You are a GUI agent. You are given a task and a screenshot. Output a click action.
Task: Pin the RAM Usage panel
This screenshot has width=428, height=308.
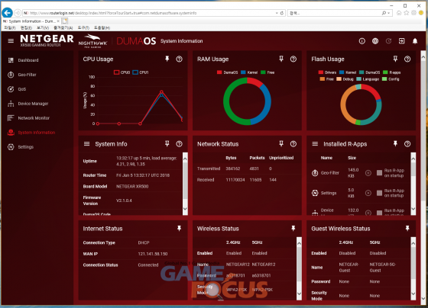coord(281,59)
